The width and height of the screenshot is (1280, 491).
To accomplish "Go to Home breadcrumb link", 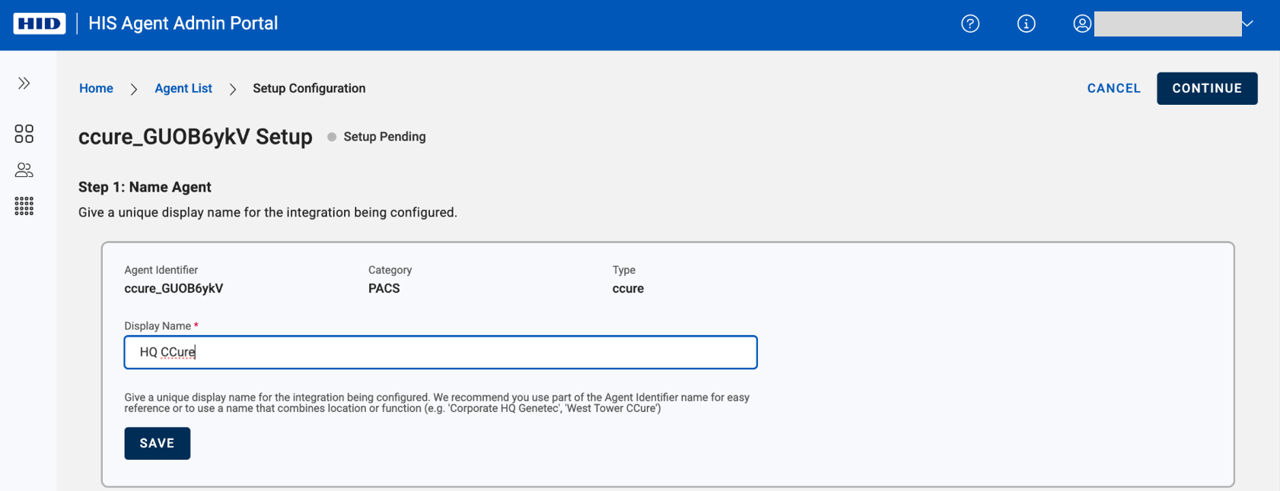I will tap(96, 88).
